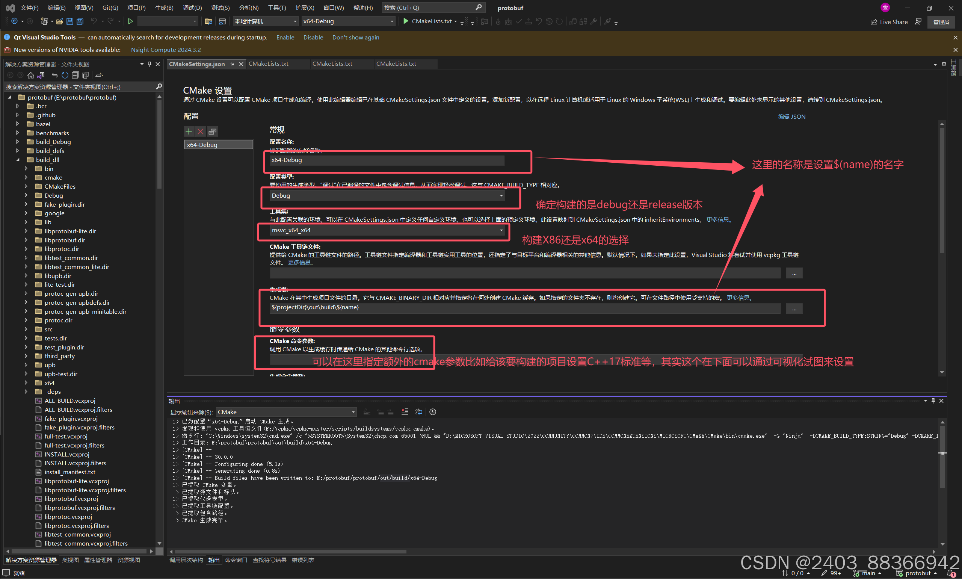Toggle word wrap in the output window
The image size is (962, 579).
click(x=418, y=412)
